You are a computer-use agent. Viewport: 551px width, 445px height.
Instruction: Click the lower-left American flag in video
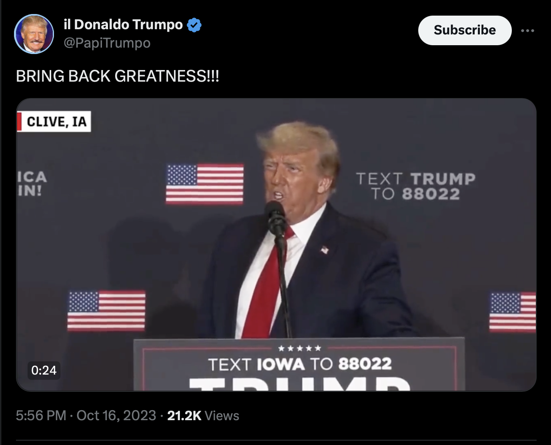pyautogui.click(x=106, y=311)
